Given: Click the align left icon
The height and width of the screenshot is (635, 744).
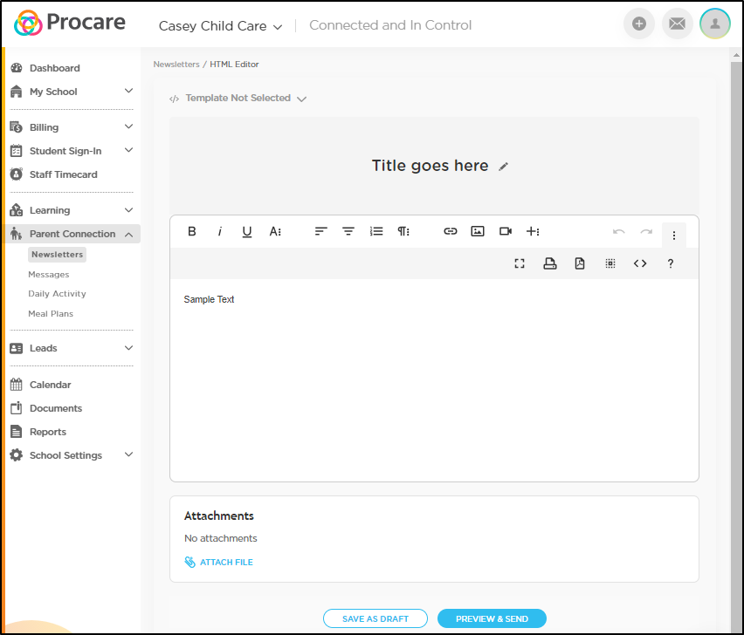Looking at the screenshot, I should [x=320, y=231].
